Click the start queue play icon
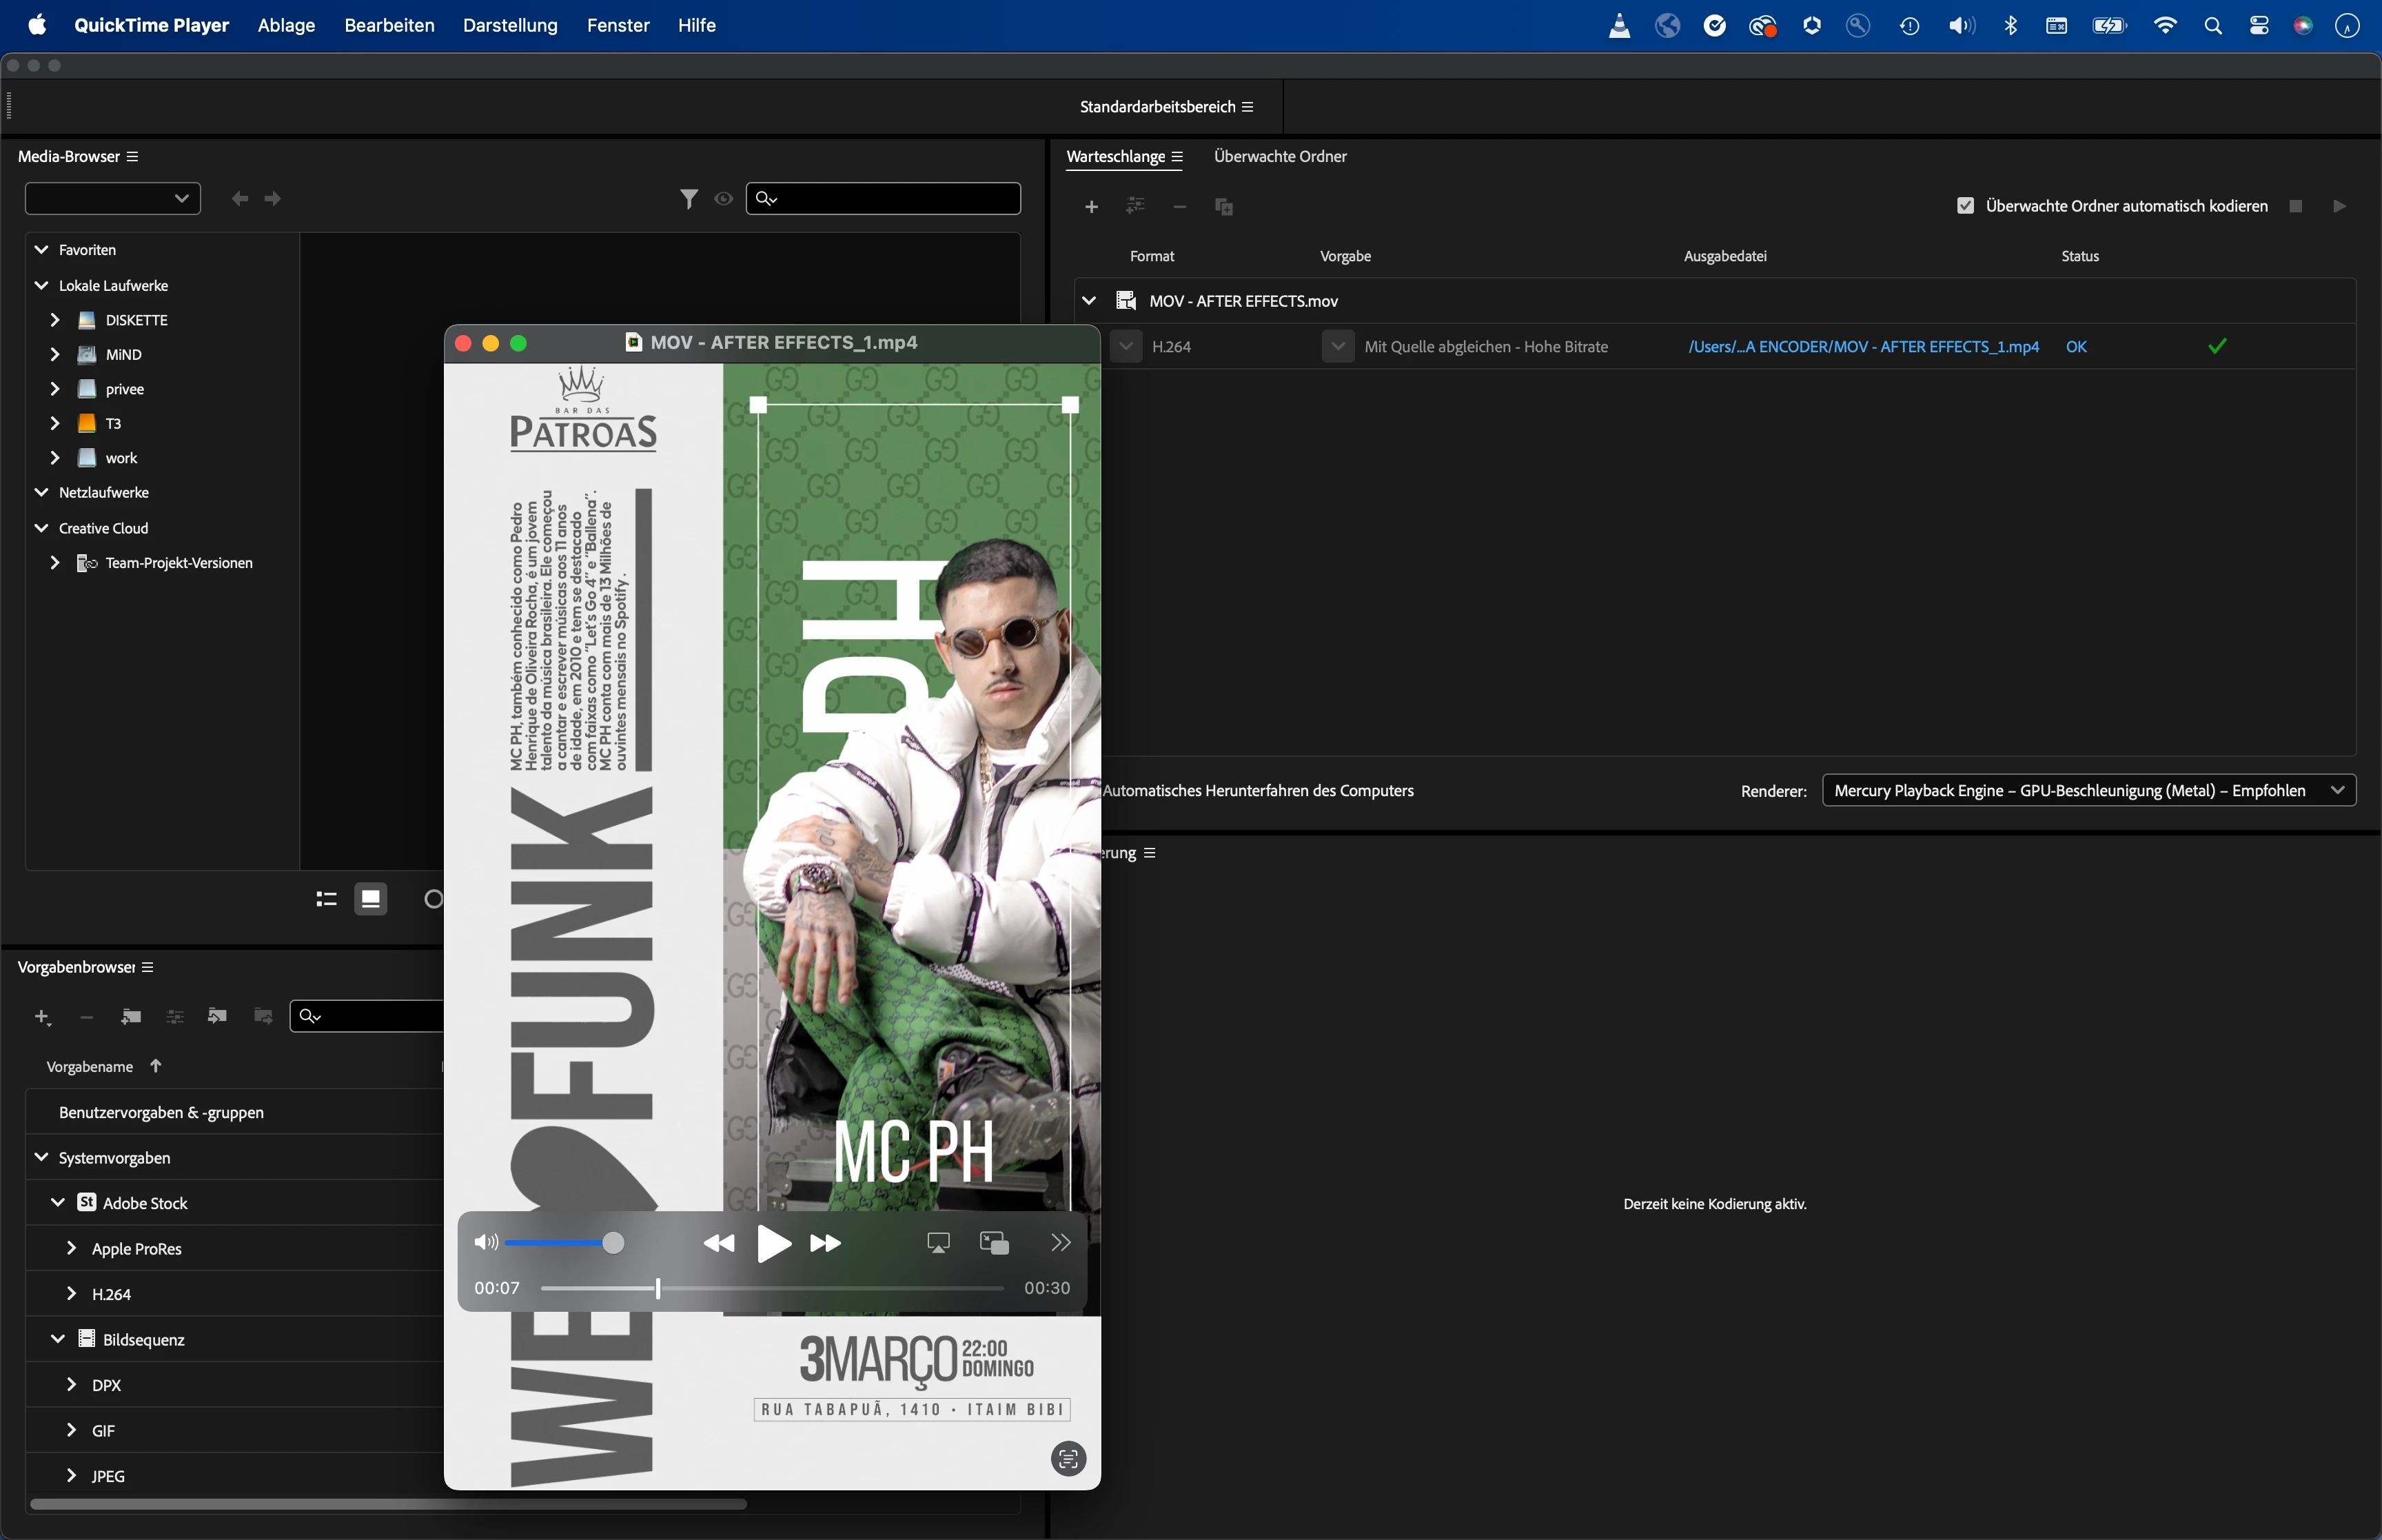Image resolution: width=2382 pixels, height=1540 pixels. click(x=2339, y=206)
